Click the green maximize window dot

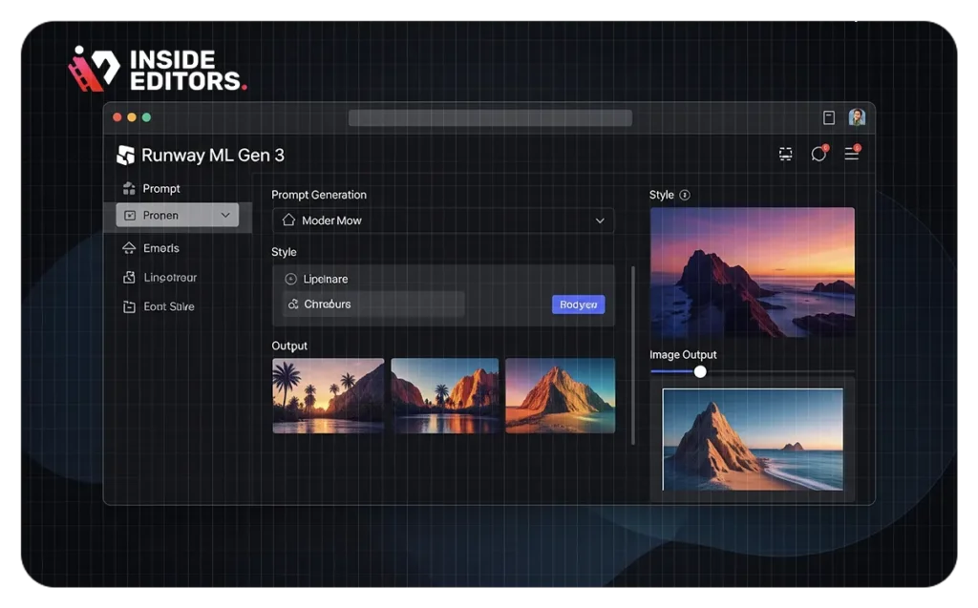click(x=146, y=117)
